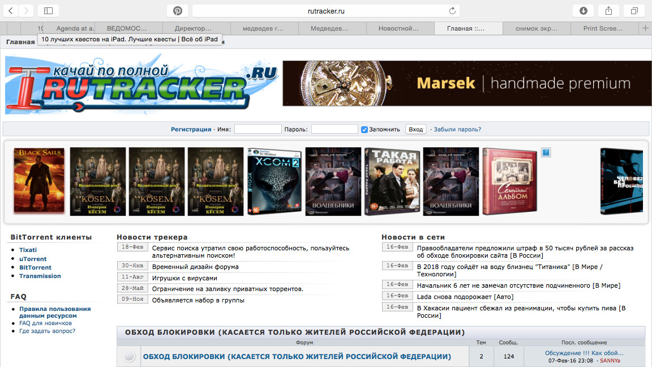Open the Safari downloads list
This screenshot has width=652, height=367.
click(584, 11)
